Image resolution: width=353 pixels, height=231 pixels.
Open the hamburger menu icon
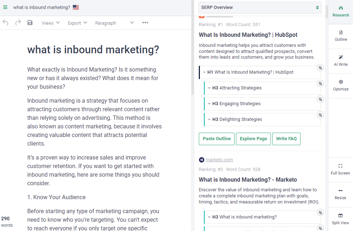(5, 7)
